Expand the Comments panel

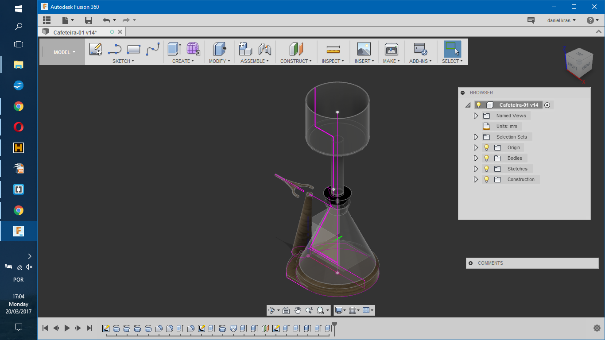point(470,263)
